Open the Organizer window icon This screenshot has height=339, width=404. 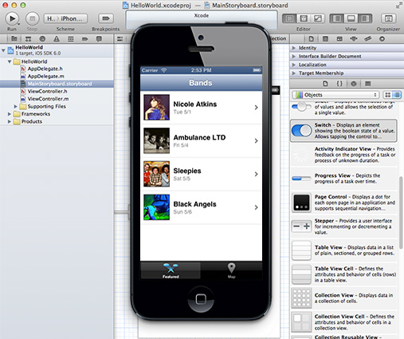(388, 18)
